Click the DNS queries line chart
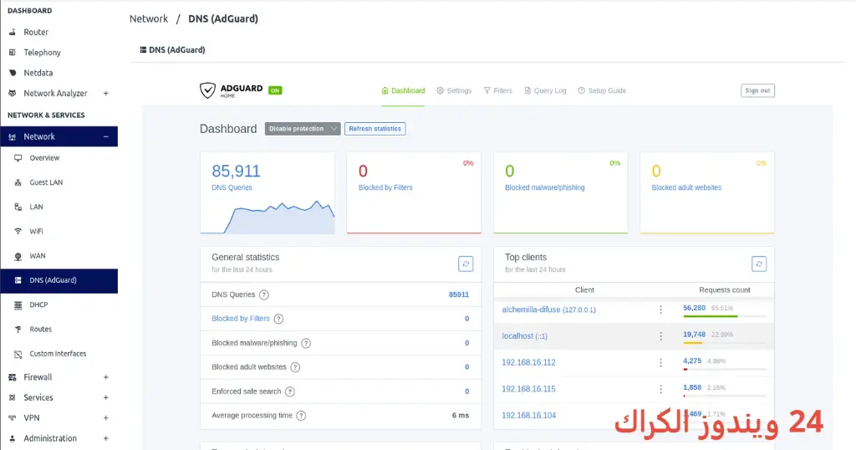Image resolution: width=856 pixels, height=450 pixels. click(267, 217)
